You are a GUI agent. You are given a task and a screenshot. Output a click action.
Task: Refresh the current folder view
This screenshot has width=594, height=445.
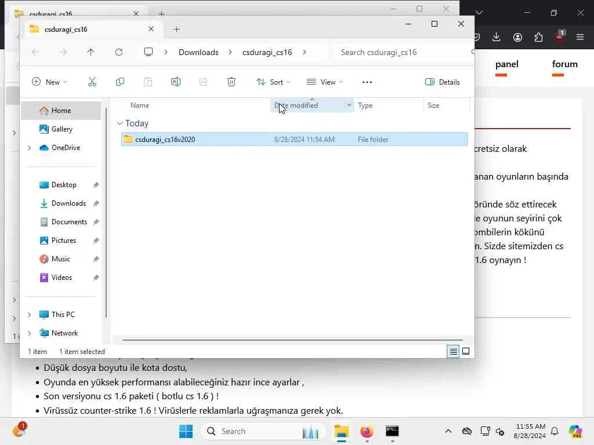119,52
